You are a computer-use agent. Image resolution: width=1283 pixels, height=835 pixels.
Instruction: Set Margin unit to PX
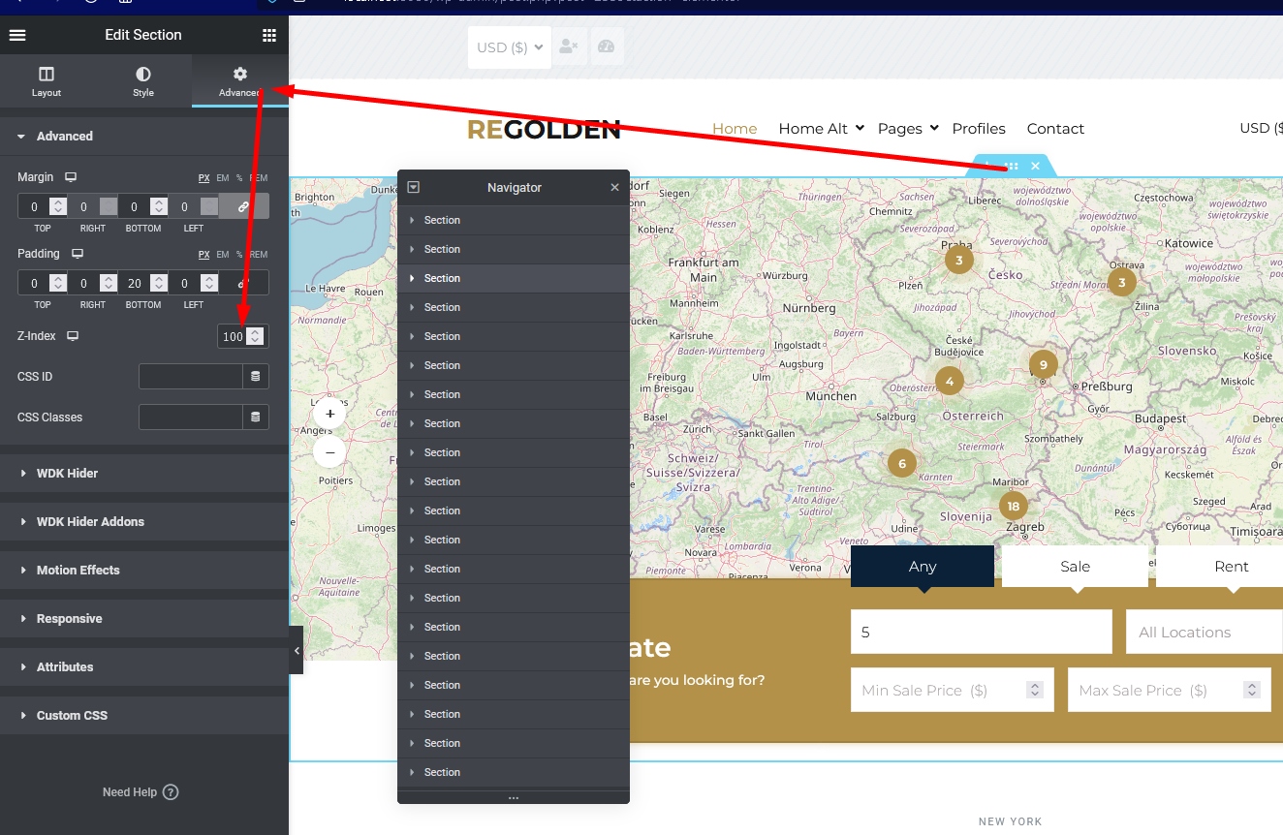coord(204,178)
